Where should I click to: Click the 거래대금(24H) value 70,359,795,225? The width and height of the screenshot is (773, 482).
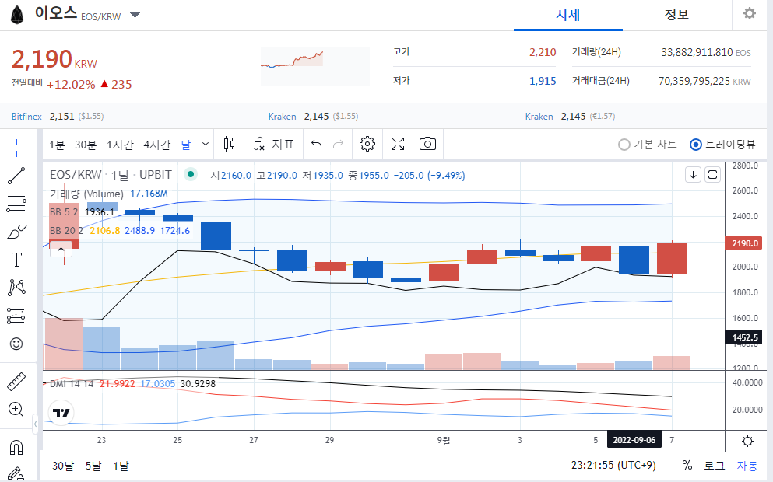tap(694, 81)
